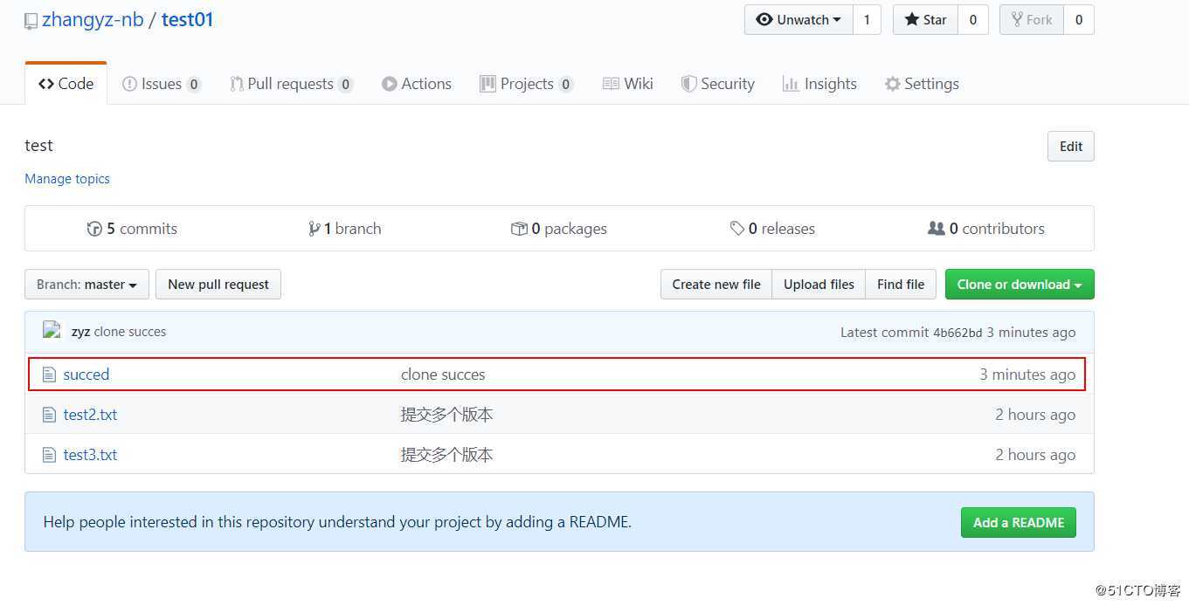Click the branch icon beside 1 branch
1189x605 pixels.
coord(314,229)
